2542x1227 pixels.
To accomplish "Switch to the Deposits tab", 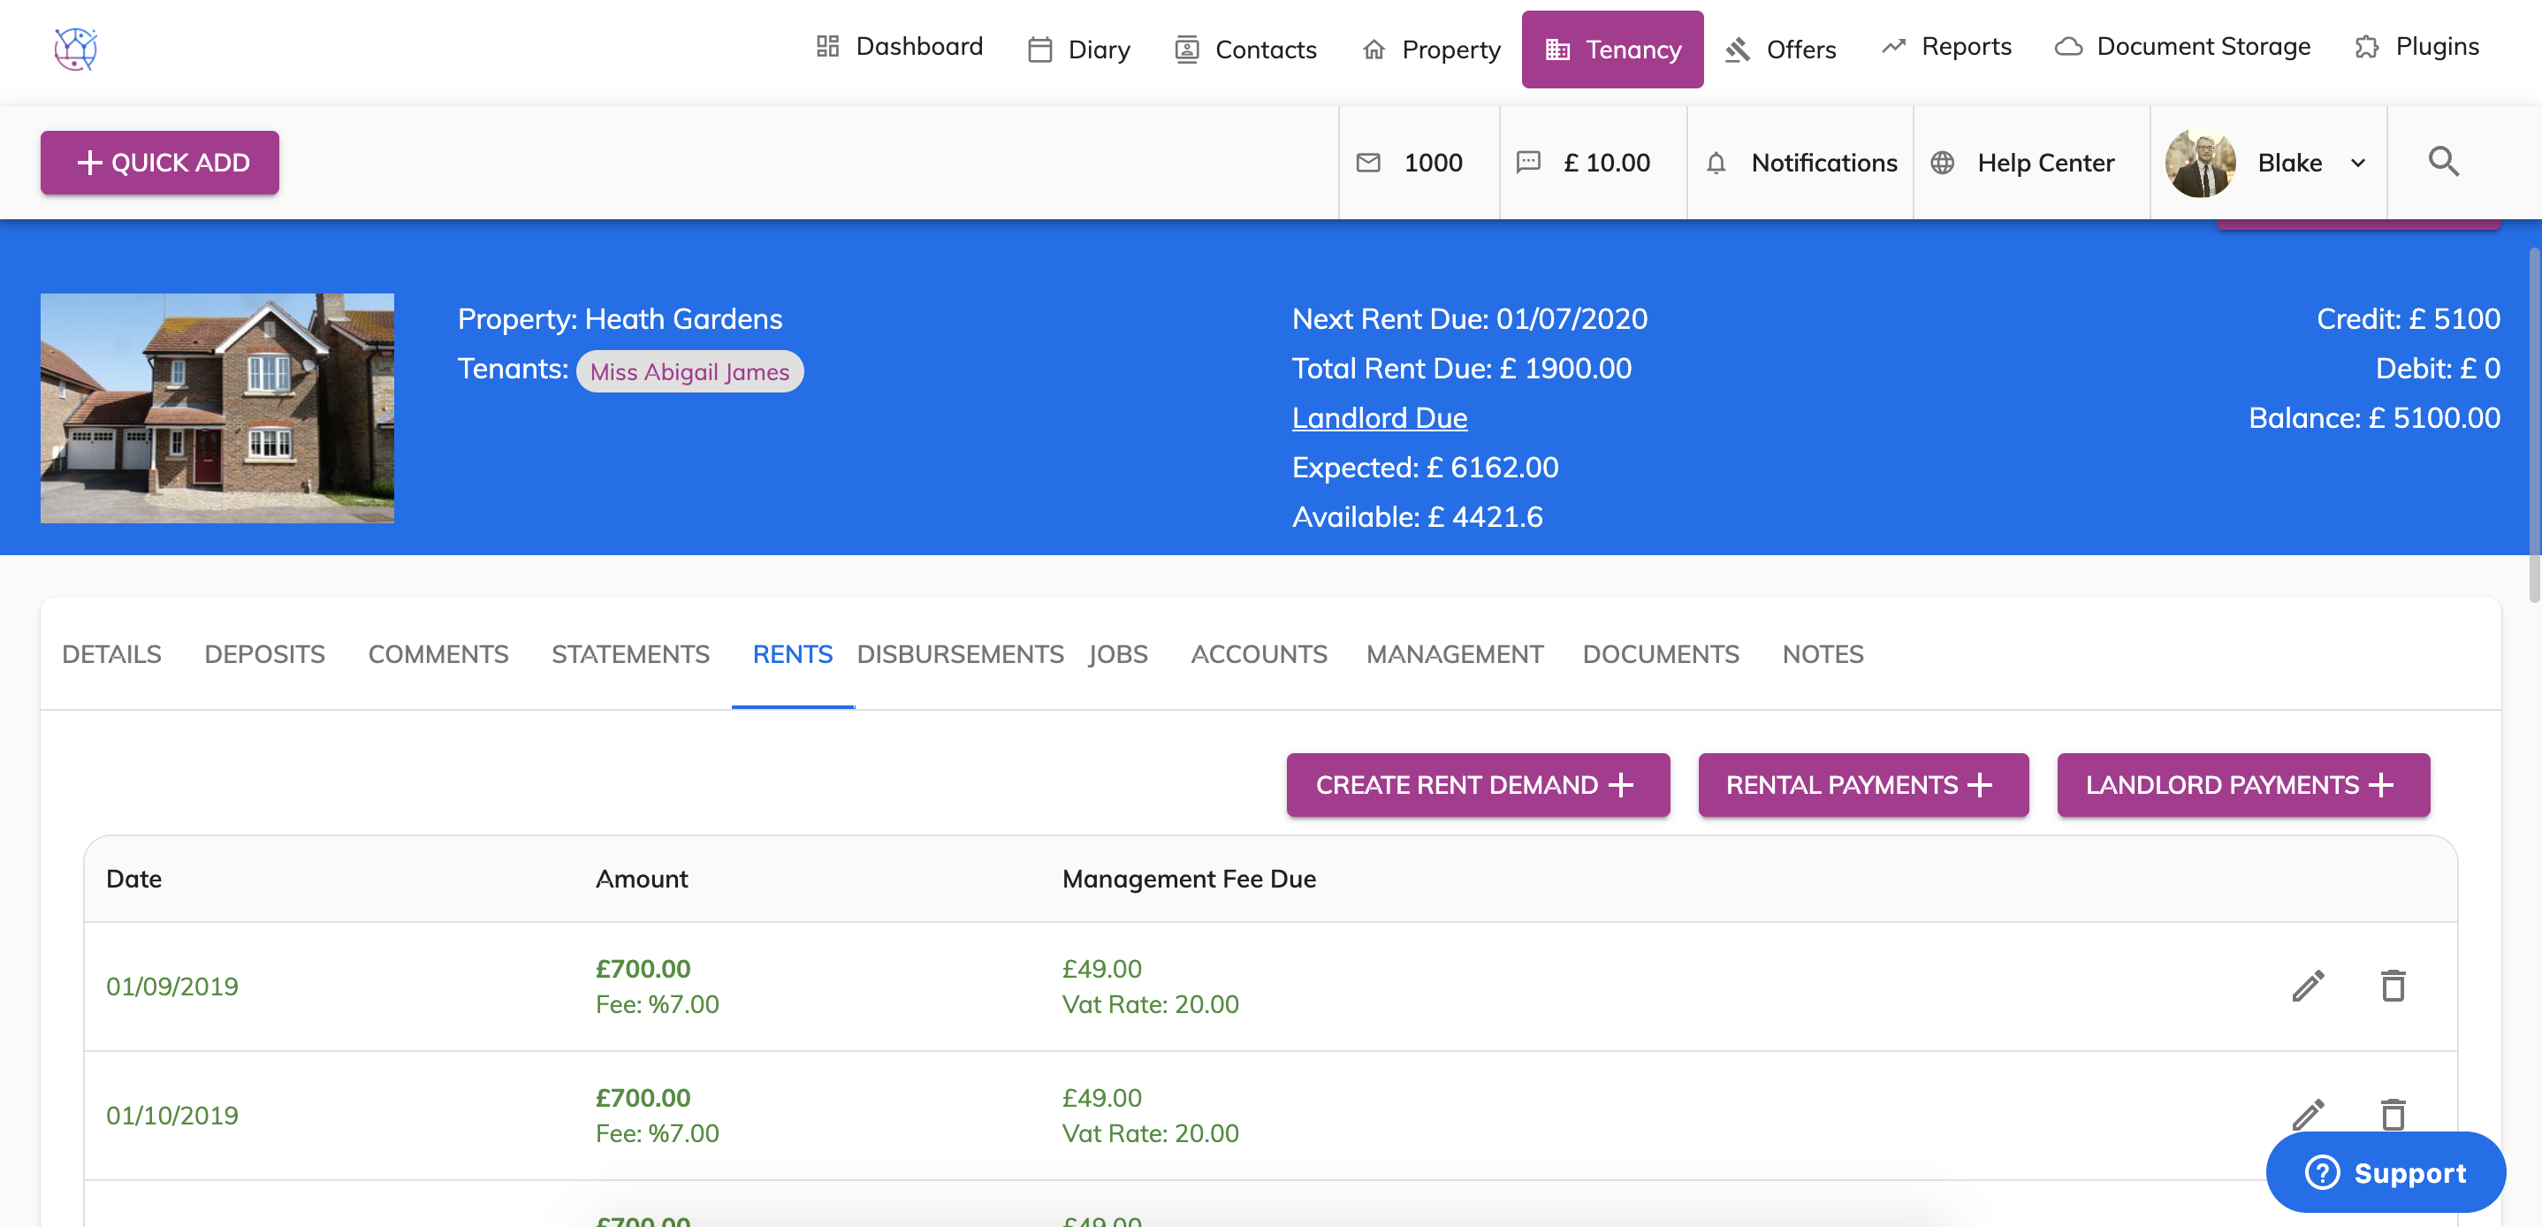I will tap(264, 653).
